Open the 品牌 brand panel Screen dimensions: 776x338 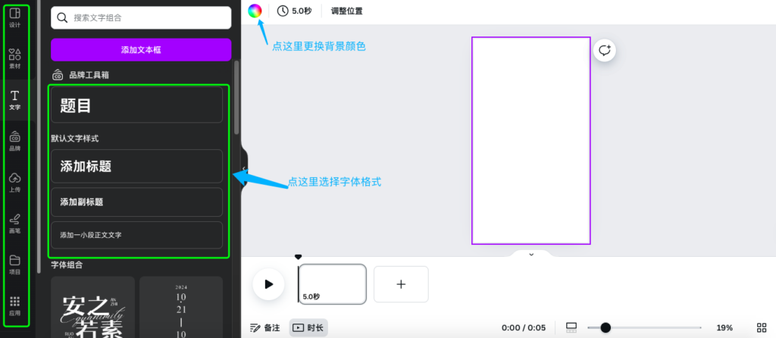tap(15, 140)
